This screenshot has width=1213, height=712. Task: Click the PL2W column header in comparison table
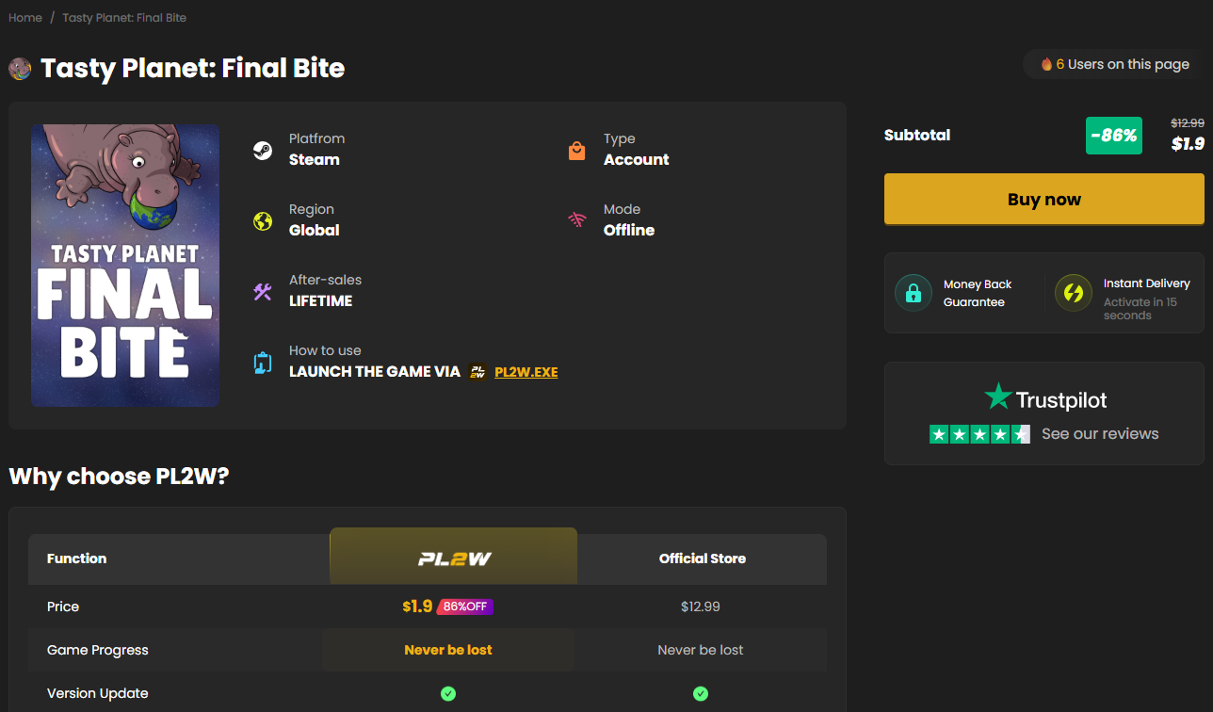pos(454,558)
